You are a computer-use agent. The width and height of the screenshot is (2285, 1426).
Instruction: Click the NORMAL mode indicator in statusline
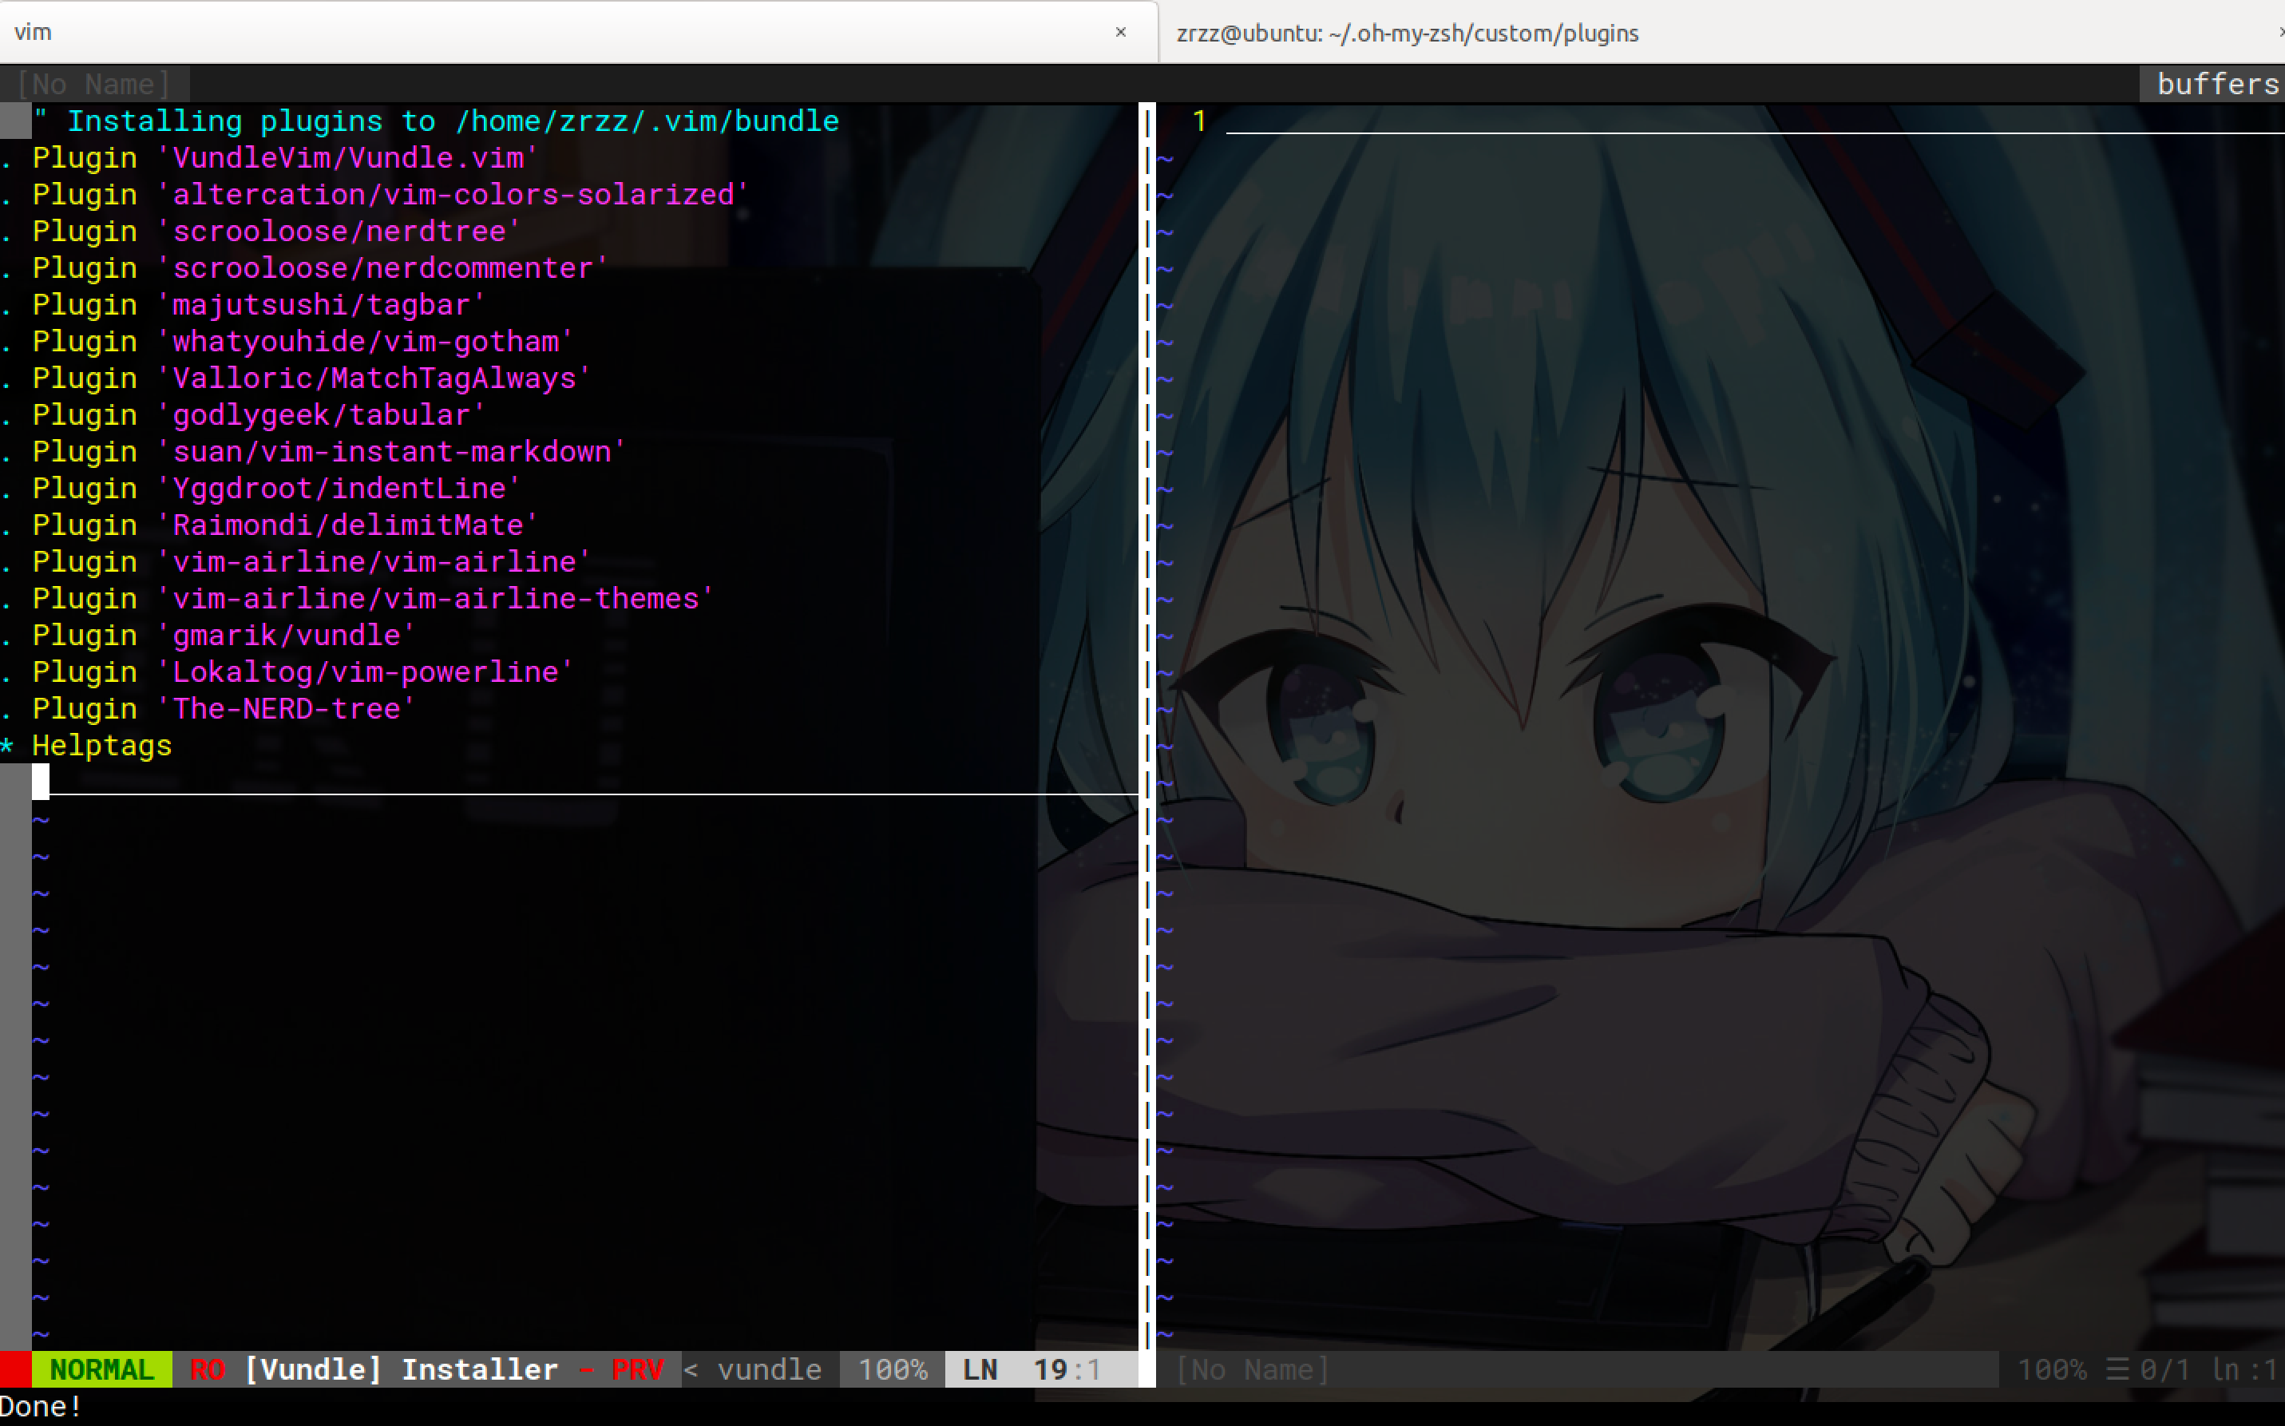tap(102, 1369)
